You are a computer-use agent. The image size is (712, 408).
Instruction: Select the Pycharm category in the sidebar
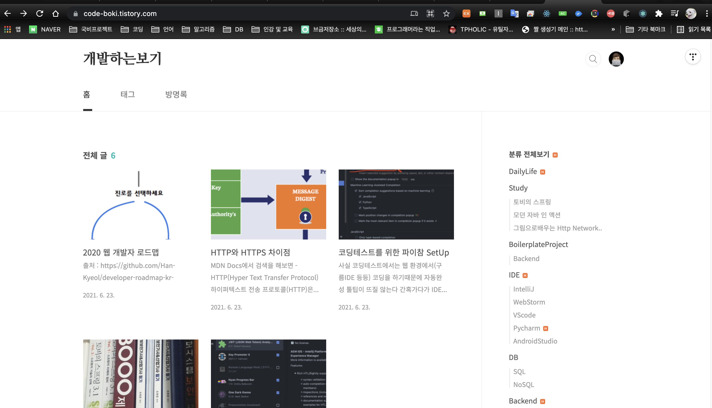tap(526, 328)
